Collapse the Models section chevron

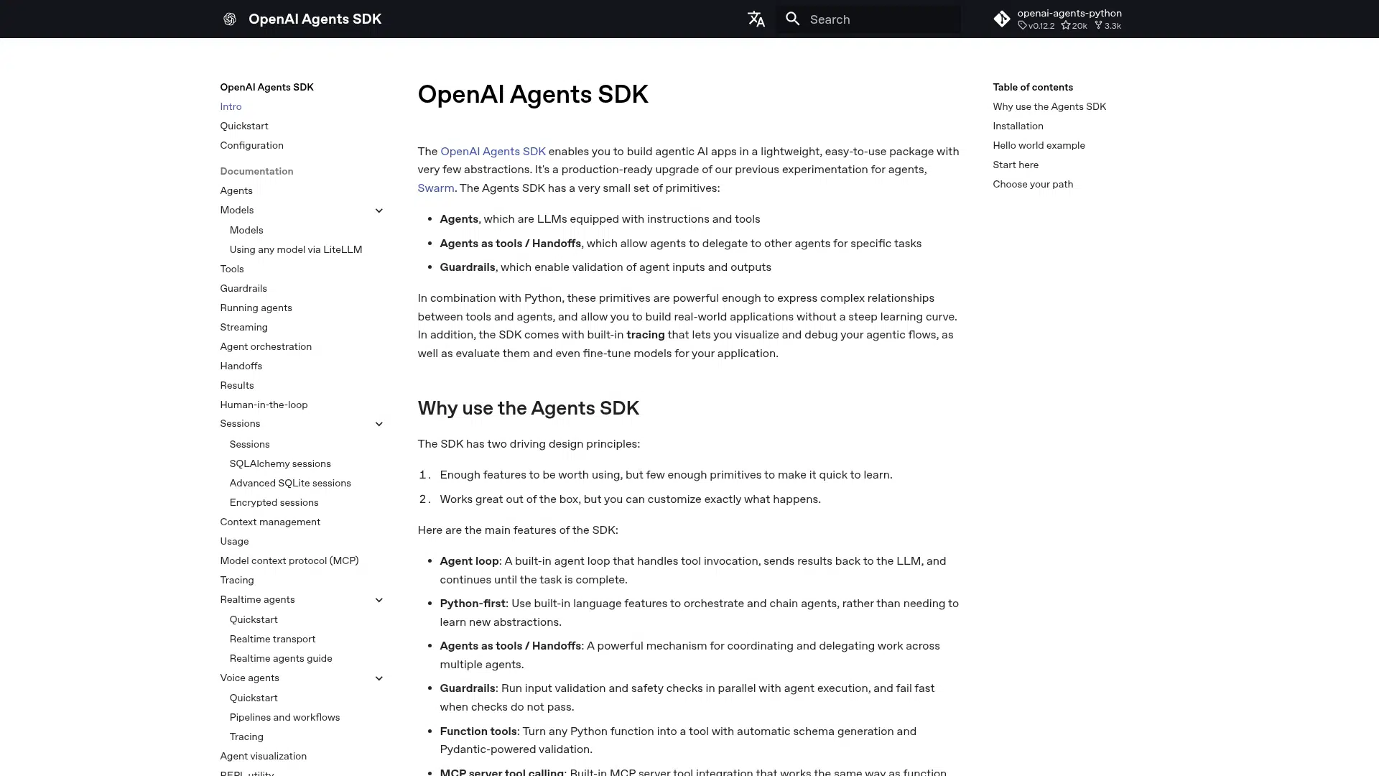click(x=379, y=211)
